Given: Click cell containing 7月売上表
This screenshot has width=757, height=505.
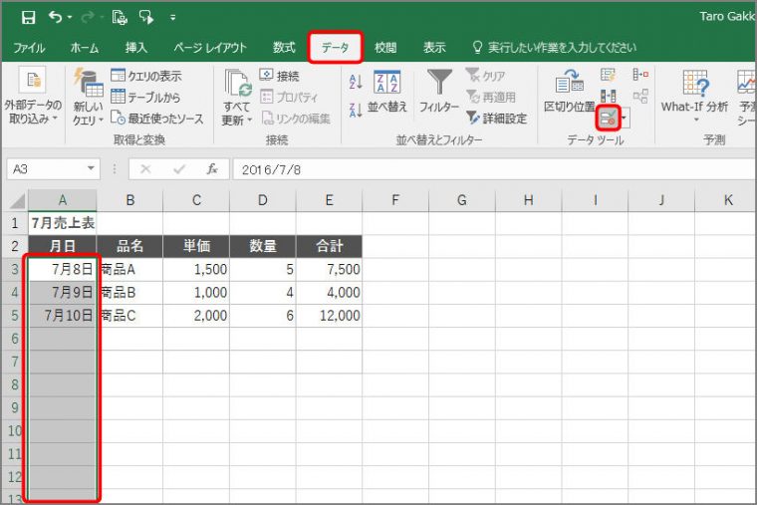Looking at the screenshot, I should coord(63,223).
